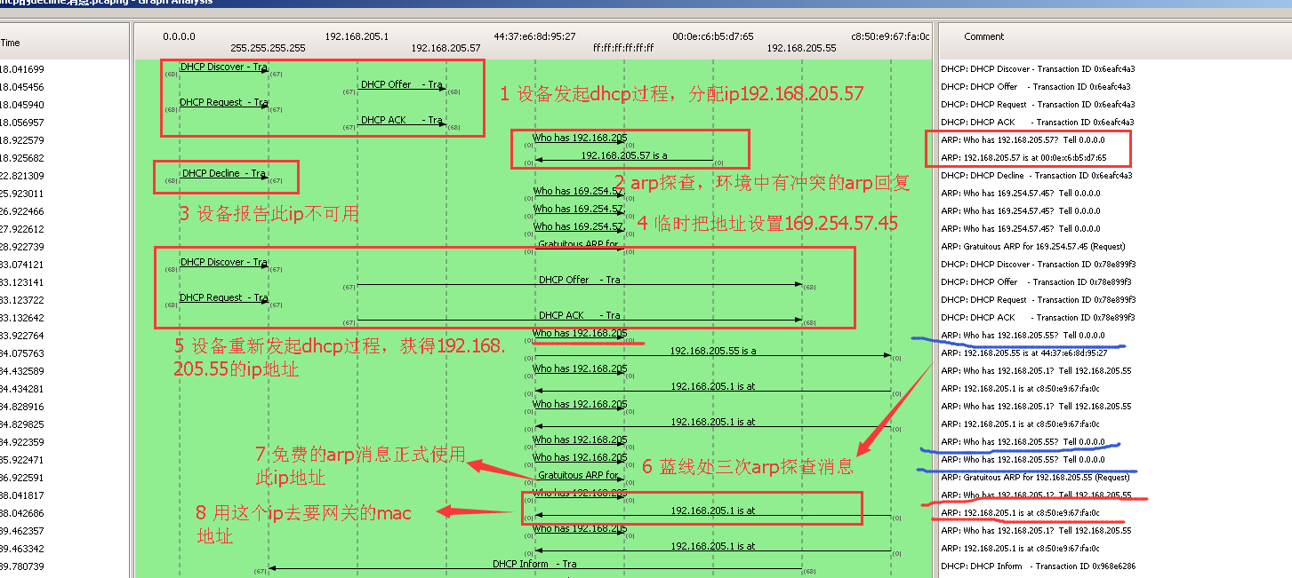
Task: Select the 192.168.205.57 host header
Action: coord(445,48)
